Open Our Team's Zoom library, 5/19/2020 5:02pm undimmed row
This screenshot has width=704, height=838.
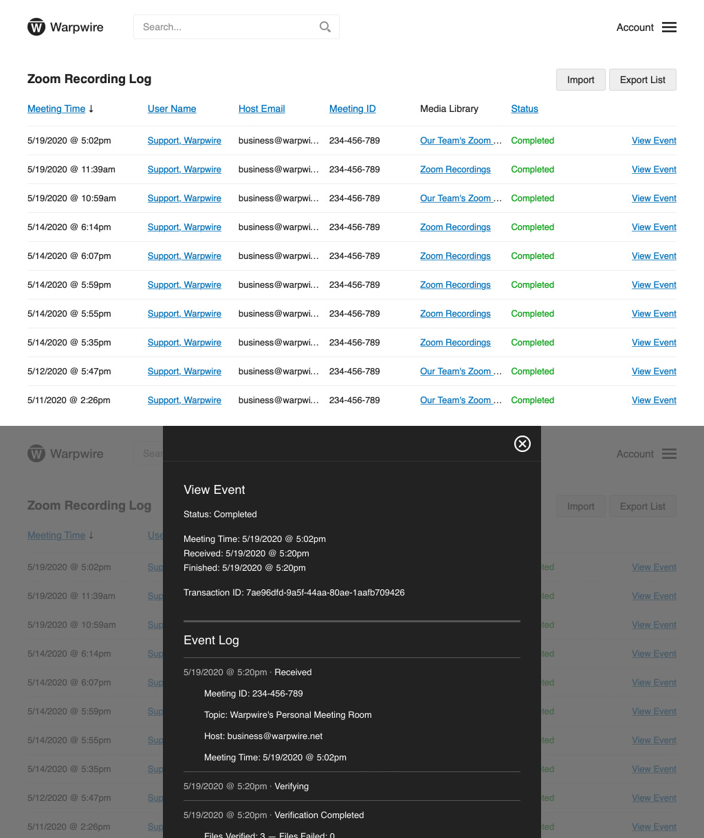click(x=461, y=140)
